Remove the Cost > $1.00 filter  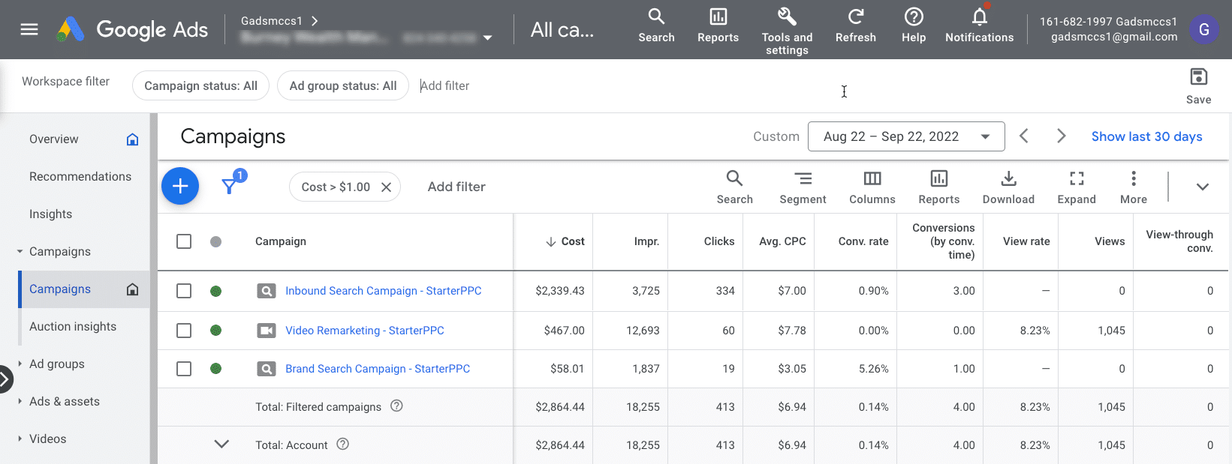point(386,187)
